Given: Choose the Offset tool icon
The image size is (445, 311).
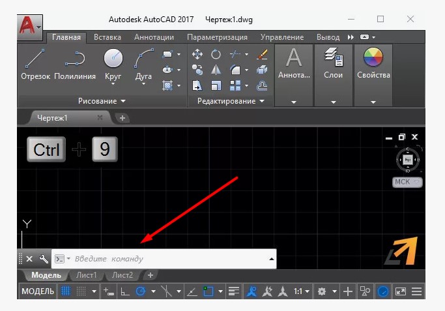Looking at the screenshot, I should coord(262,85).
